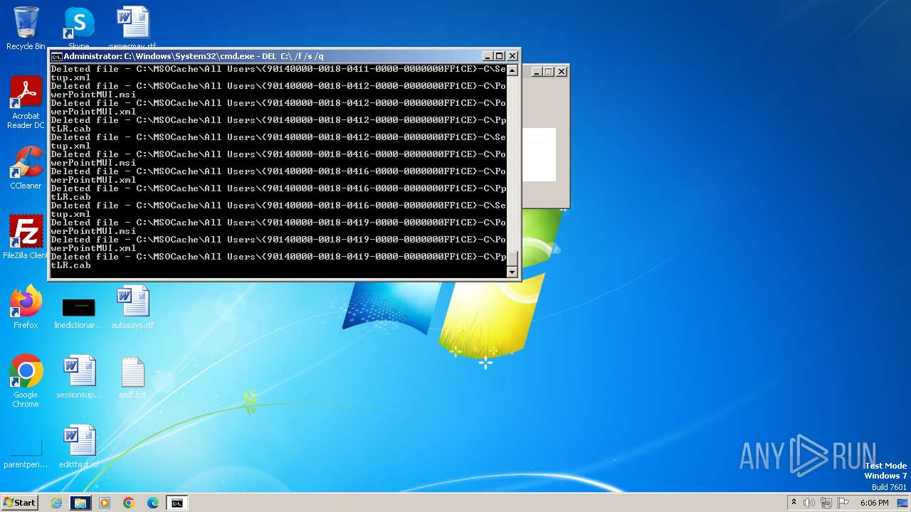Launch Firefox from the desktop
Viewport: 911px width, 512px height.
point(26,307)
